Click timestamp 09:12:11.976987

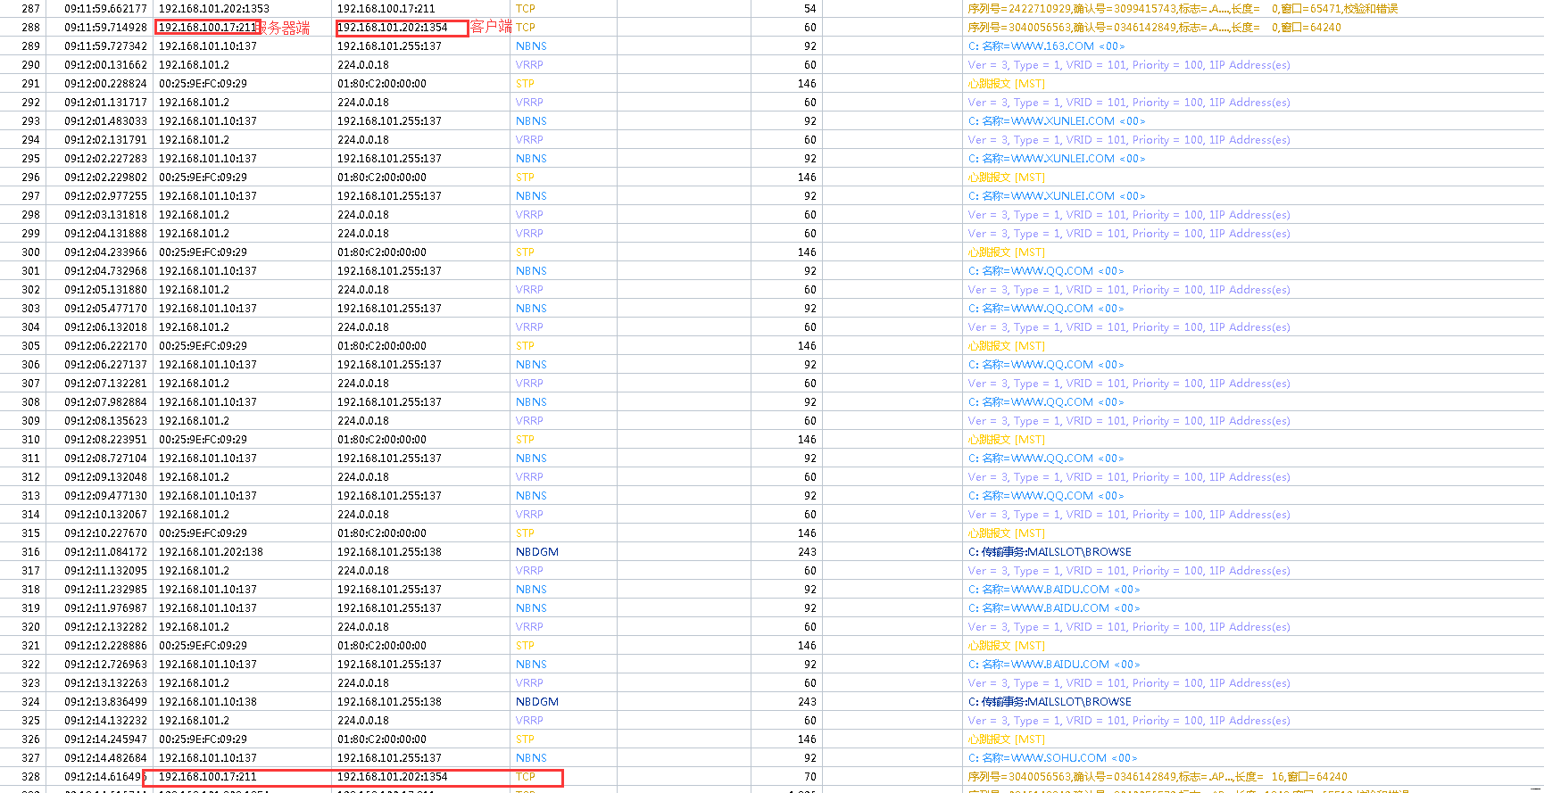tap(105, 608)
